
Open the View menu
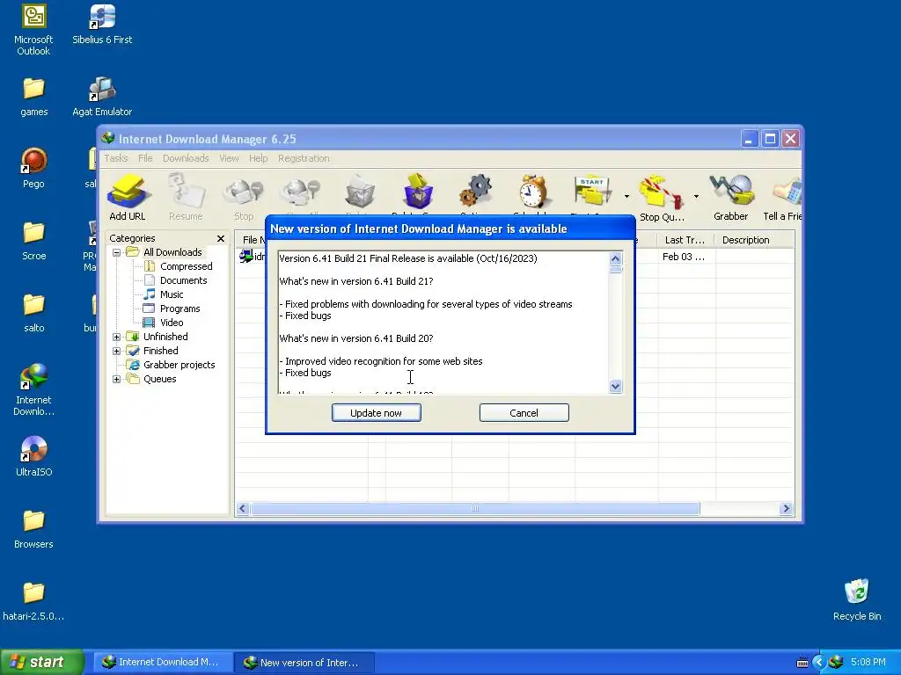229,158
